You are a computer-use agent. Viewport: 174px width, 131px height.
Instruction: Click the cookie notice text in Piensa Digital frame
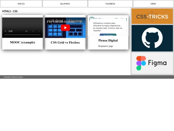108,27
